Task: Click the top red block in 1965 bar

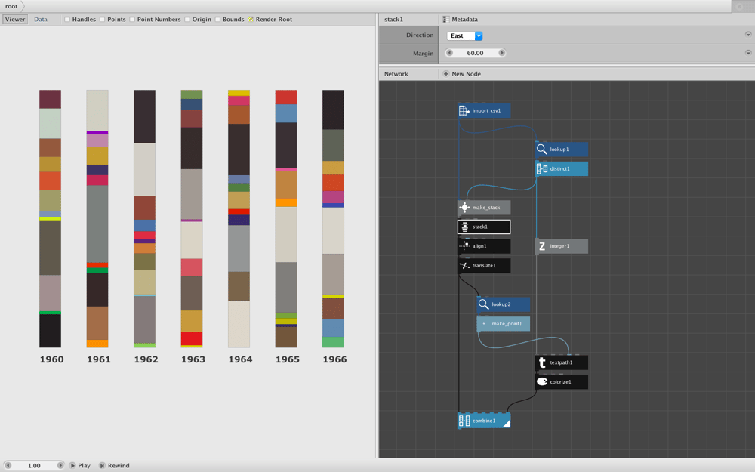Action: pos(286,97)
